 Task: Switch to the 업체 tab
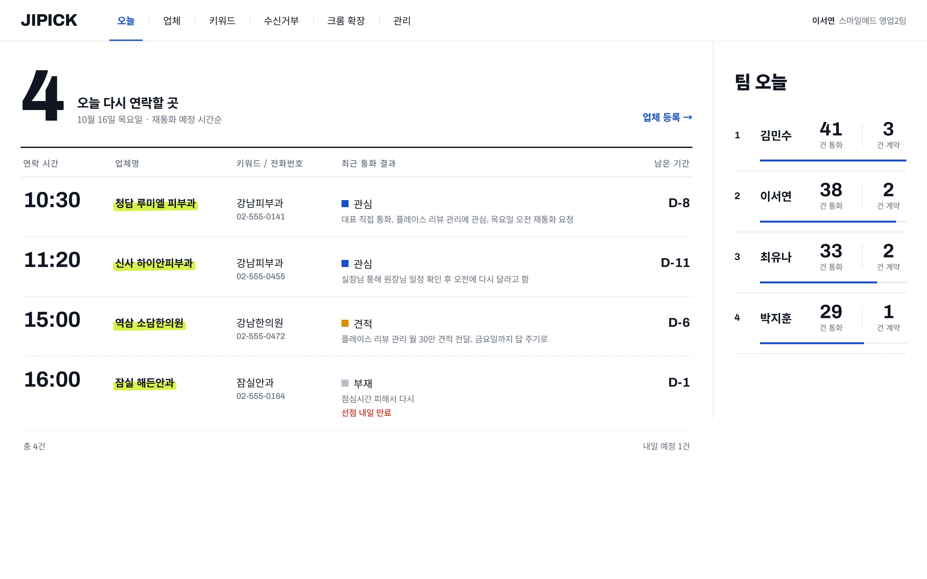point(172,21)
